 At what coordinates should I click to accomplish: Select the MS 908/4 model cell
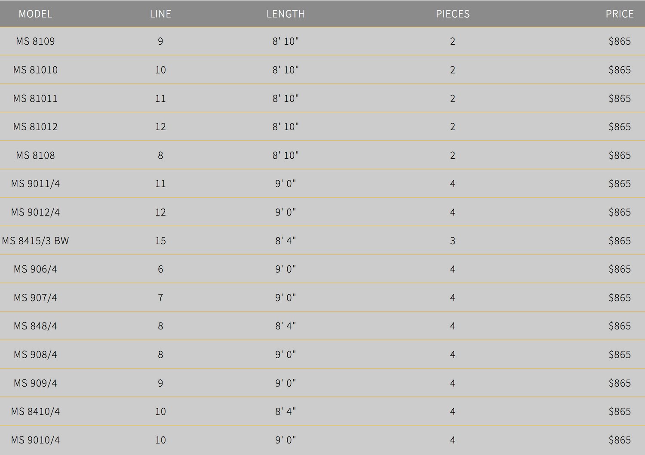click(x=35, y=354)
